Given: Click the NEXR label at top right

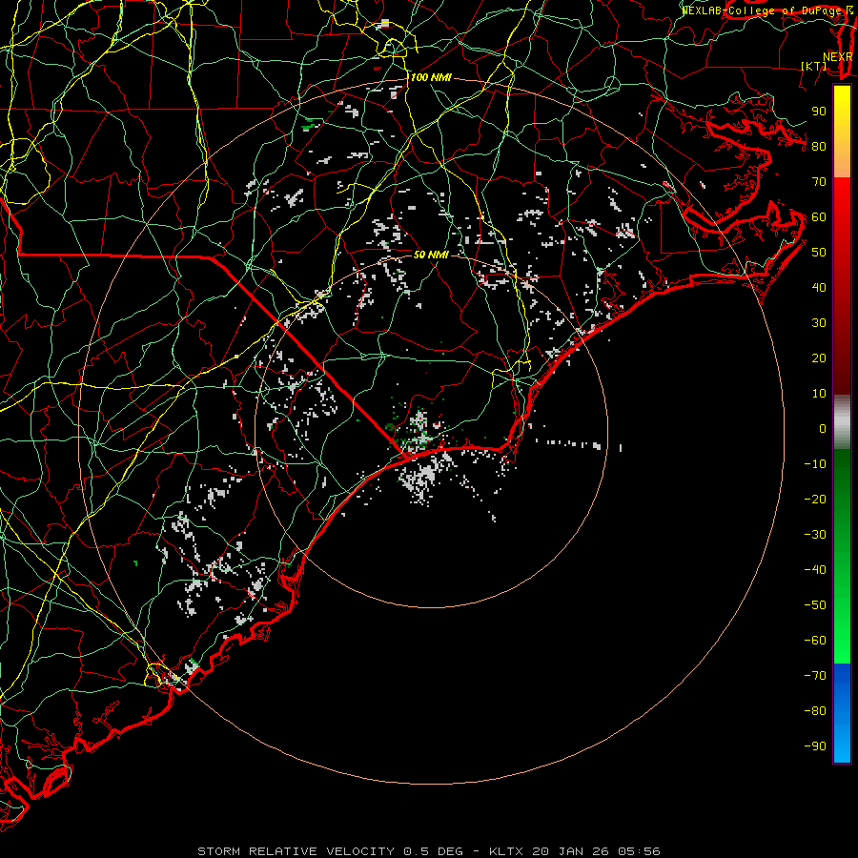Looking at the screenshot, I should coord(837,57).
